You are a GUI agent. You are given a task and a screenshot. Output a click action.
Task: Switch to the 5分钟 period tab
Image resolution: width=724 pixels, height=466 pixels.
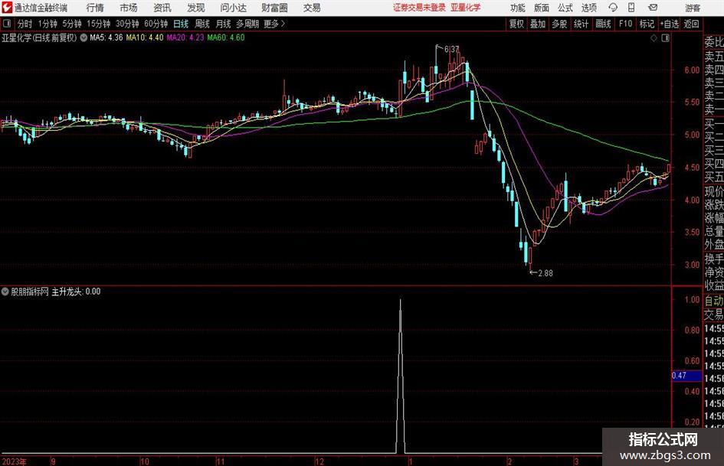tap(71, 24)
